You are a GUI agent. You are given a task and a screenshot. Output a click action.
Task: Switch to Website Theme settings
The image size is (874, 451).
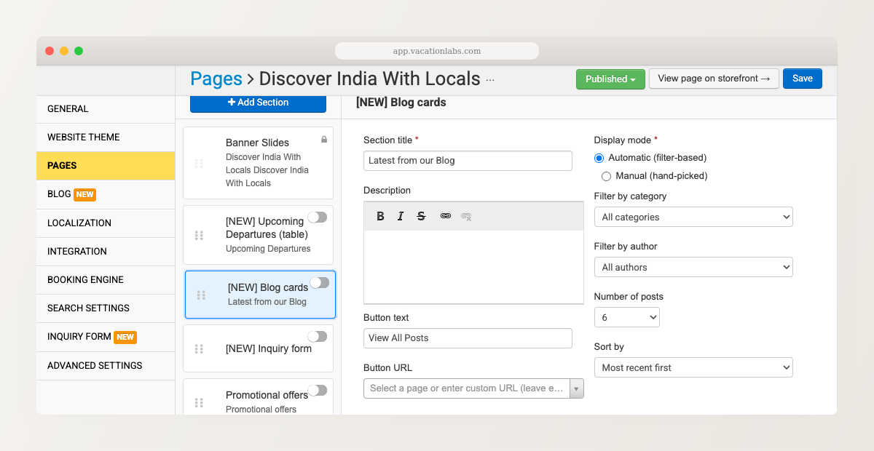[83, 137]
